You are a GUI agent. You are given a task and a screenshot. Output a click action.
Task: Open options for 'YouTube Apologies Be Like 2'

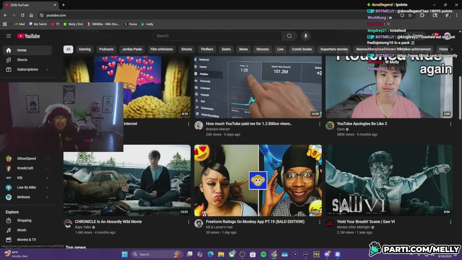pyautogui.click(x=450, y=124)
